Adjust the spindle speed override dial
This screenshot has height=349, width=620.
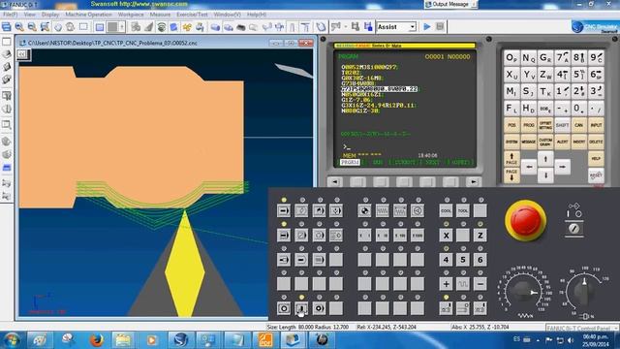tap(584, 292)
